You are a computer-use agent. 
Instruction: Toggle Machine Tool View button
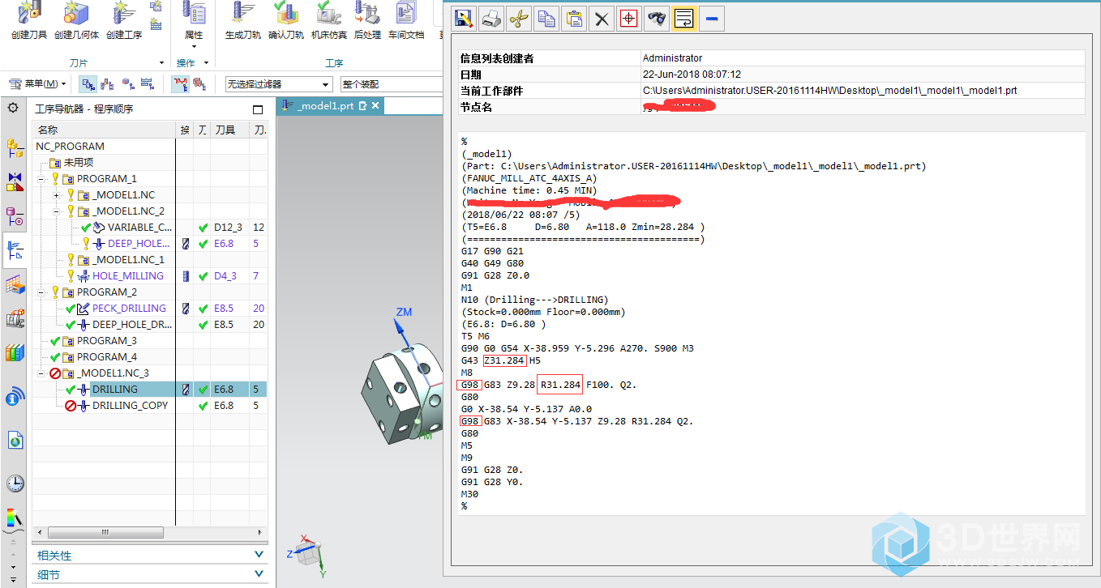click(107, 83)
